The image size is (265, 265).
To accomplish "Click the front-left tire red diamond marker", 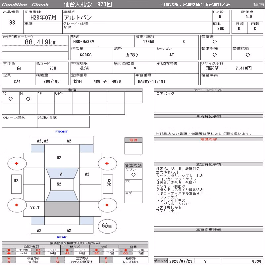I will point(17,163).
